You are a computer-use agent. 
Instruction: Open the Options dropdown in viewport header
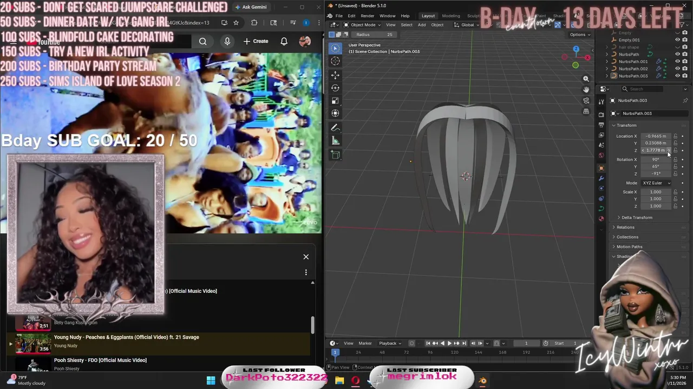[x=580, y=35]
